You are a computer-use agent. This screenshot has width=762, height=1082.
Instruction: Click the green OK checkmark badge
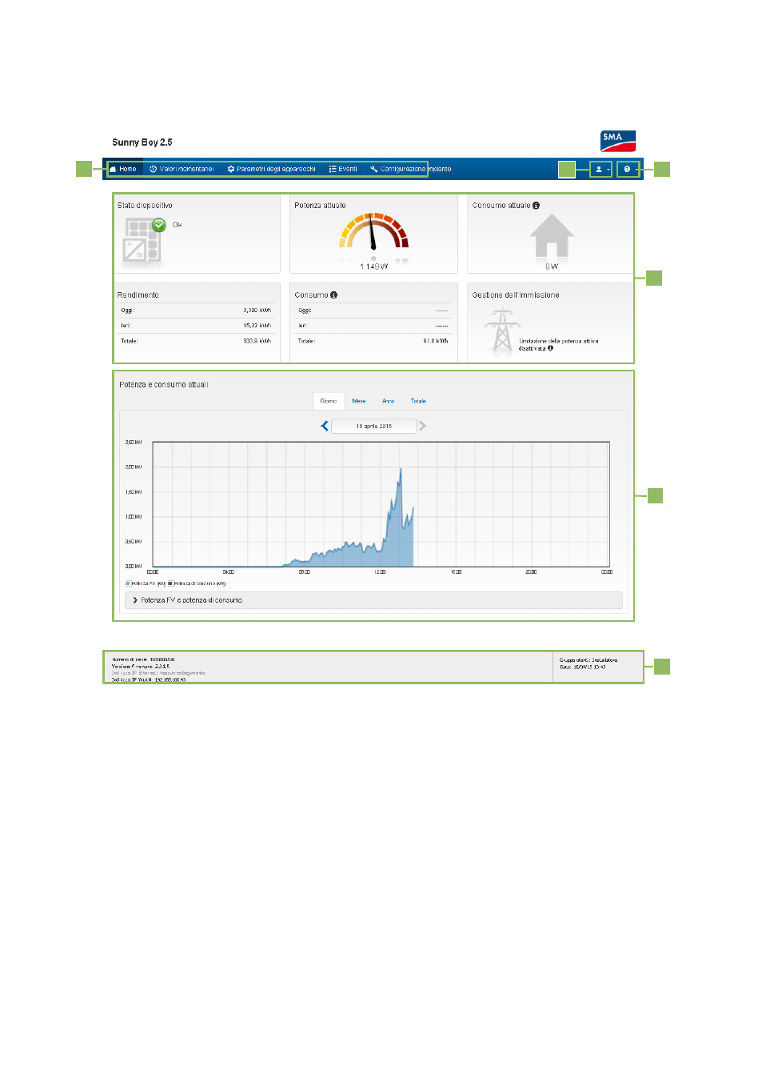[159, 225]
